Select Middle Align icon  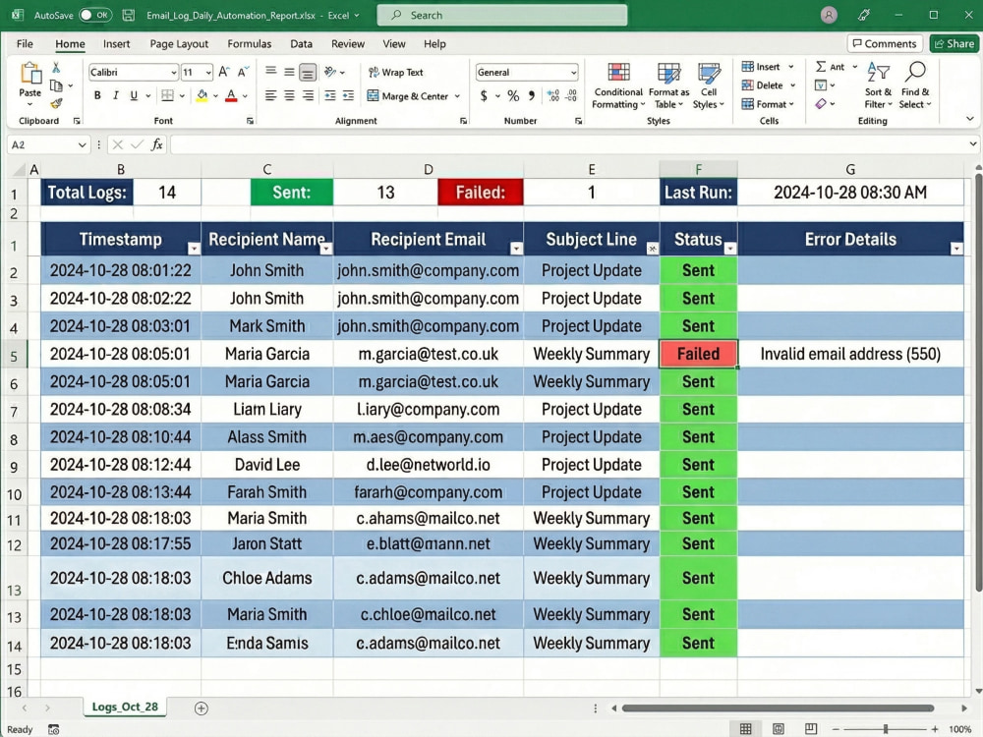click(289, 72)
